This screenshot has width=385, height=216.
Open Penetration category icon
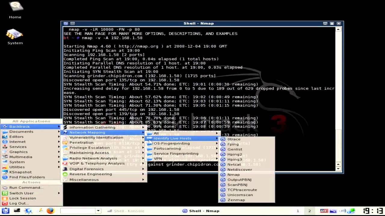click(x=65, y=143)
